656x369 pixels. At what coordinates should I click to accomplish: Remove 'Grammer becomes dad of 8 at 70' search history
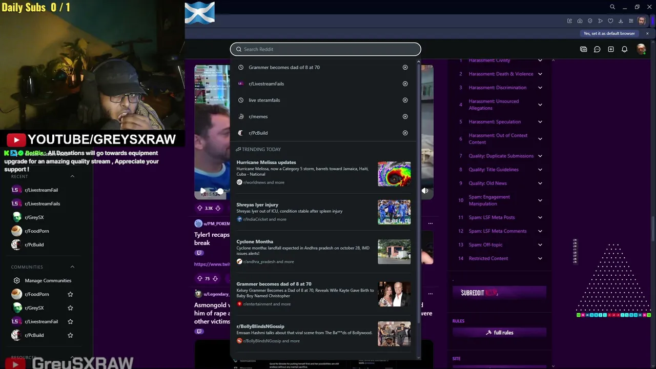[x=405, y=67]
